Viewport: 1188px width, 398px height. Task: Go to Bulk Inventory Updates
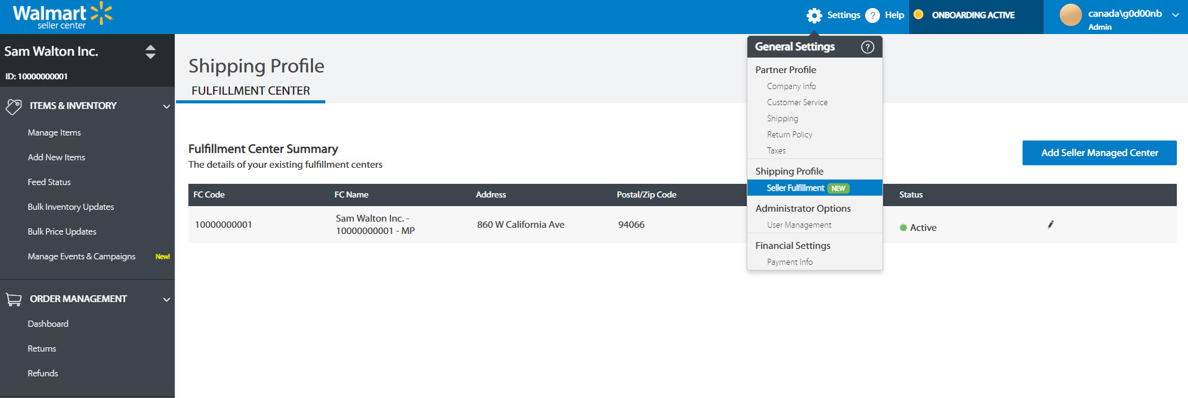pos(71,207)
